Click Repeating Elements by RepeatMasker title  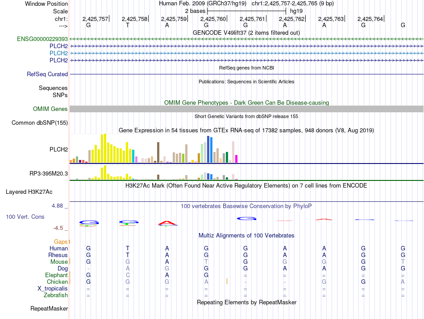[x=246, y=302]
